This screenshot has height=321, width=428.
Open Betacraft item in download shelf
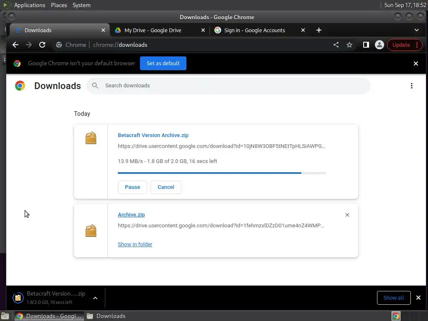(49, 298)
